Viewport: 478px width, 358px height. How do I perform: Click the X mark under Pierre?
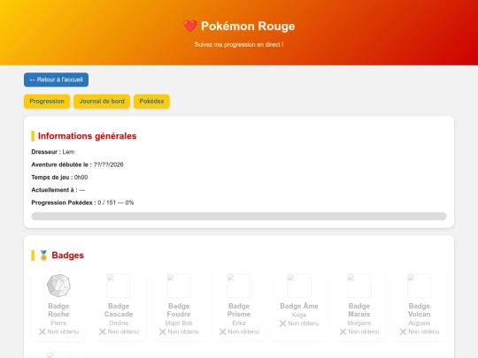pos(42,331)
